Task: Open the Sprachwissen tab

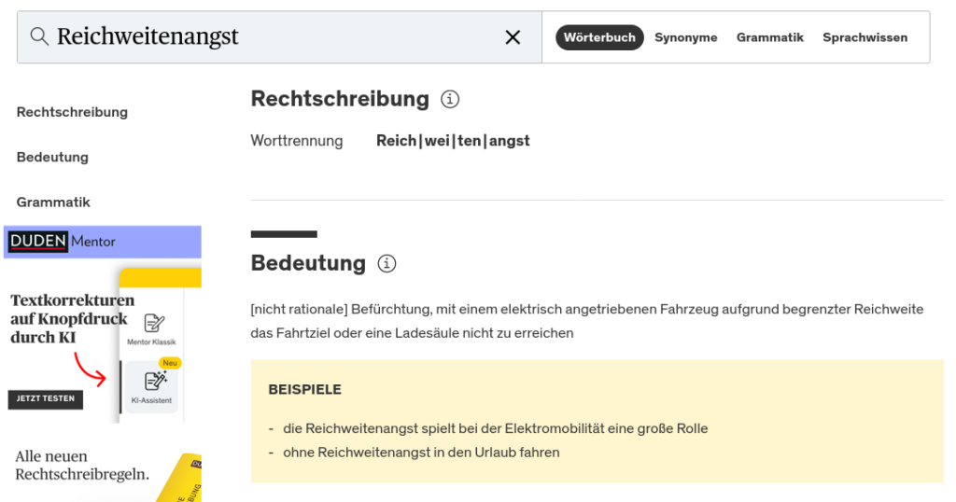Action: [x=865, y=37]
